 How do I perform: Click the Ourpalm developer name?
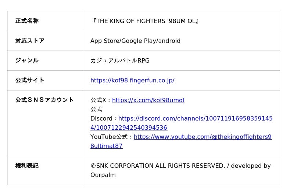(x=103, y=175)
